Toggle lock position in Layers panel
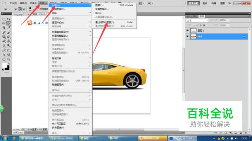 [x=200, y=25]
